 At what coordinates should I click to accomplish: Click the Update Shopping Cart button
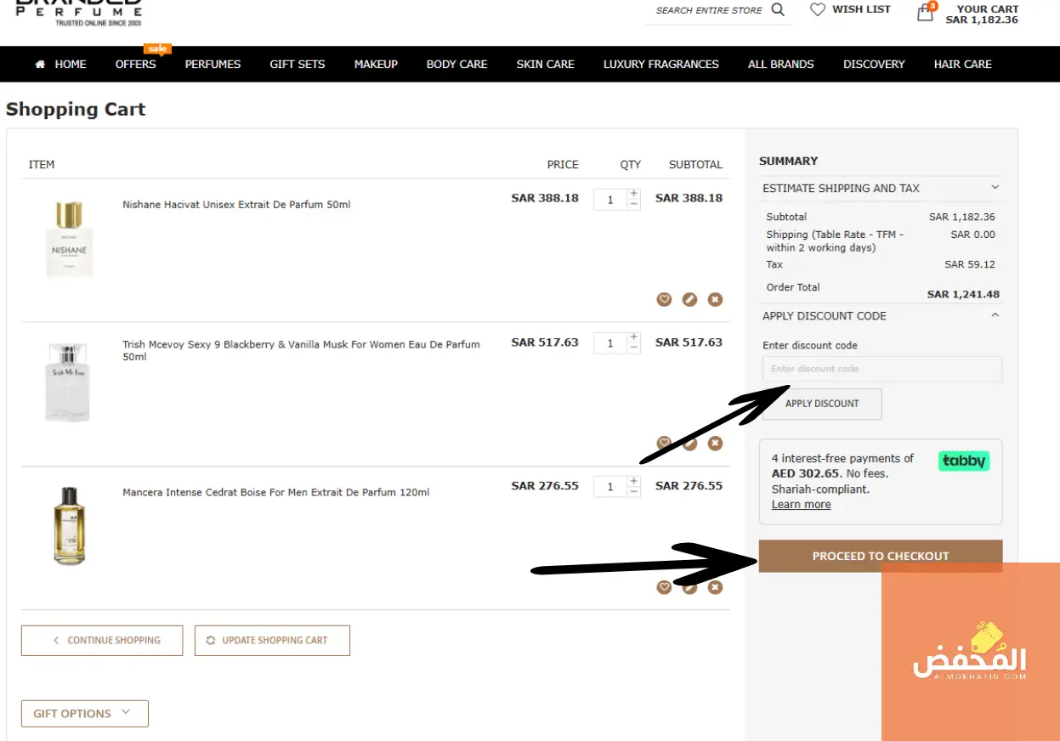[272, 640]
